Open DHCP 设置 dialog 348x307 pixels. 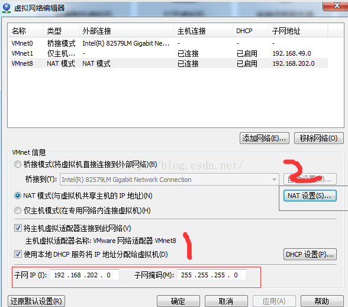tap(310, 254)
